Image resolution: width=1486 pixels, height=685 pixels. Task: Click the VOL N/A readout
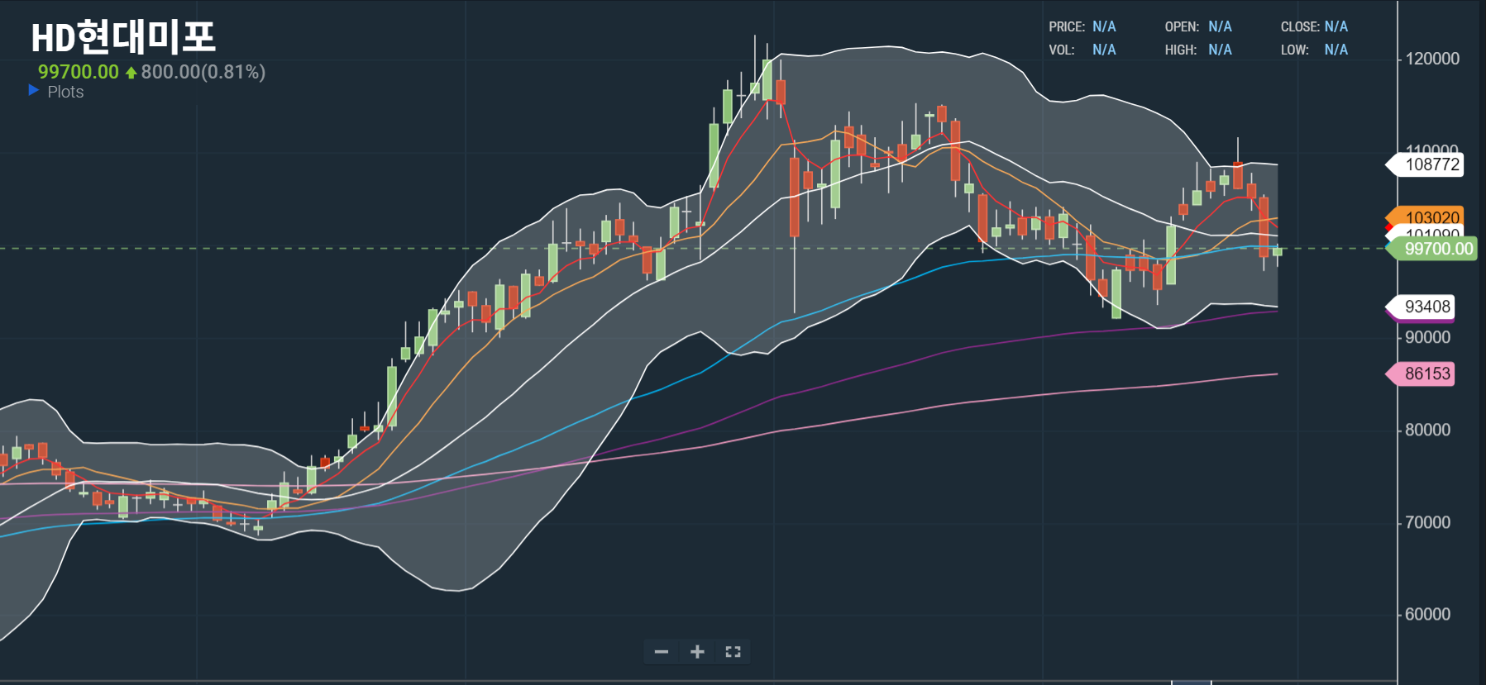click(1082, 50)
